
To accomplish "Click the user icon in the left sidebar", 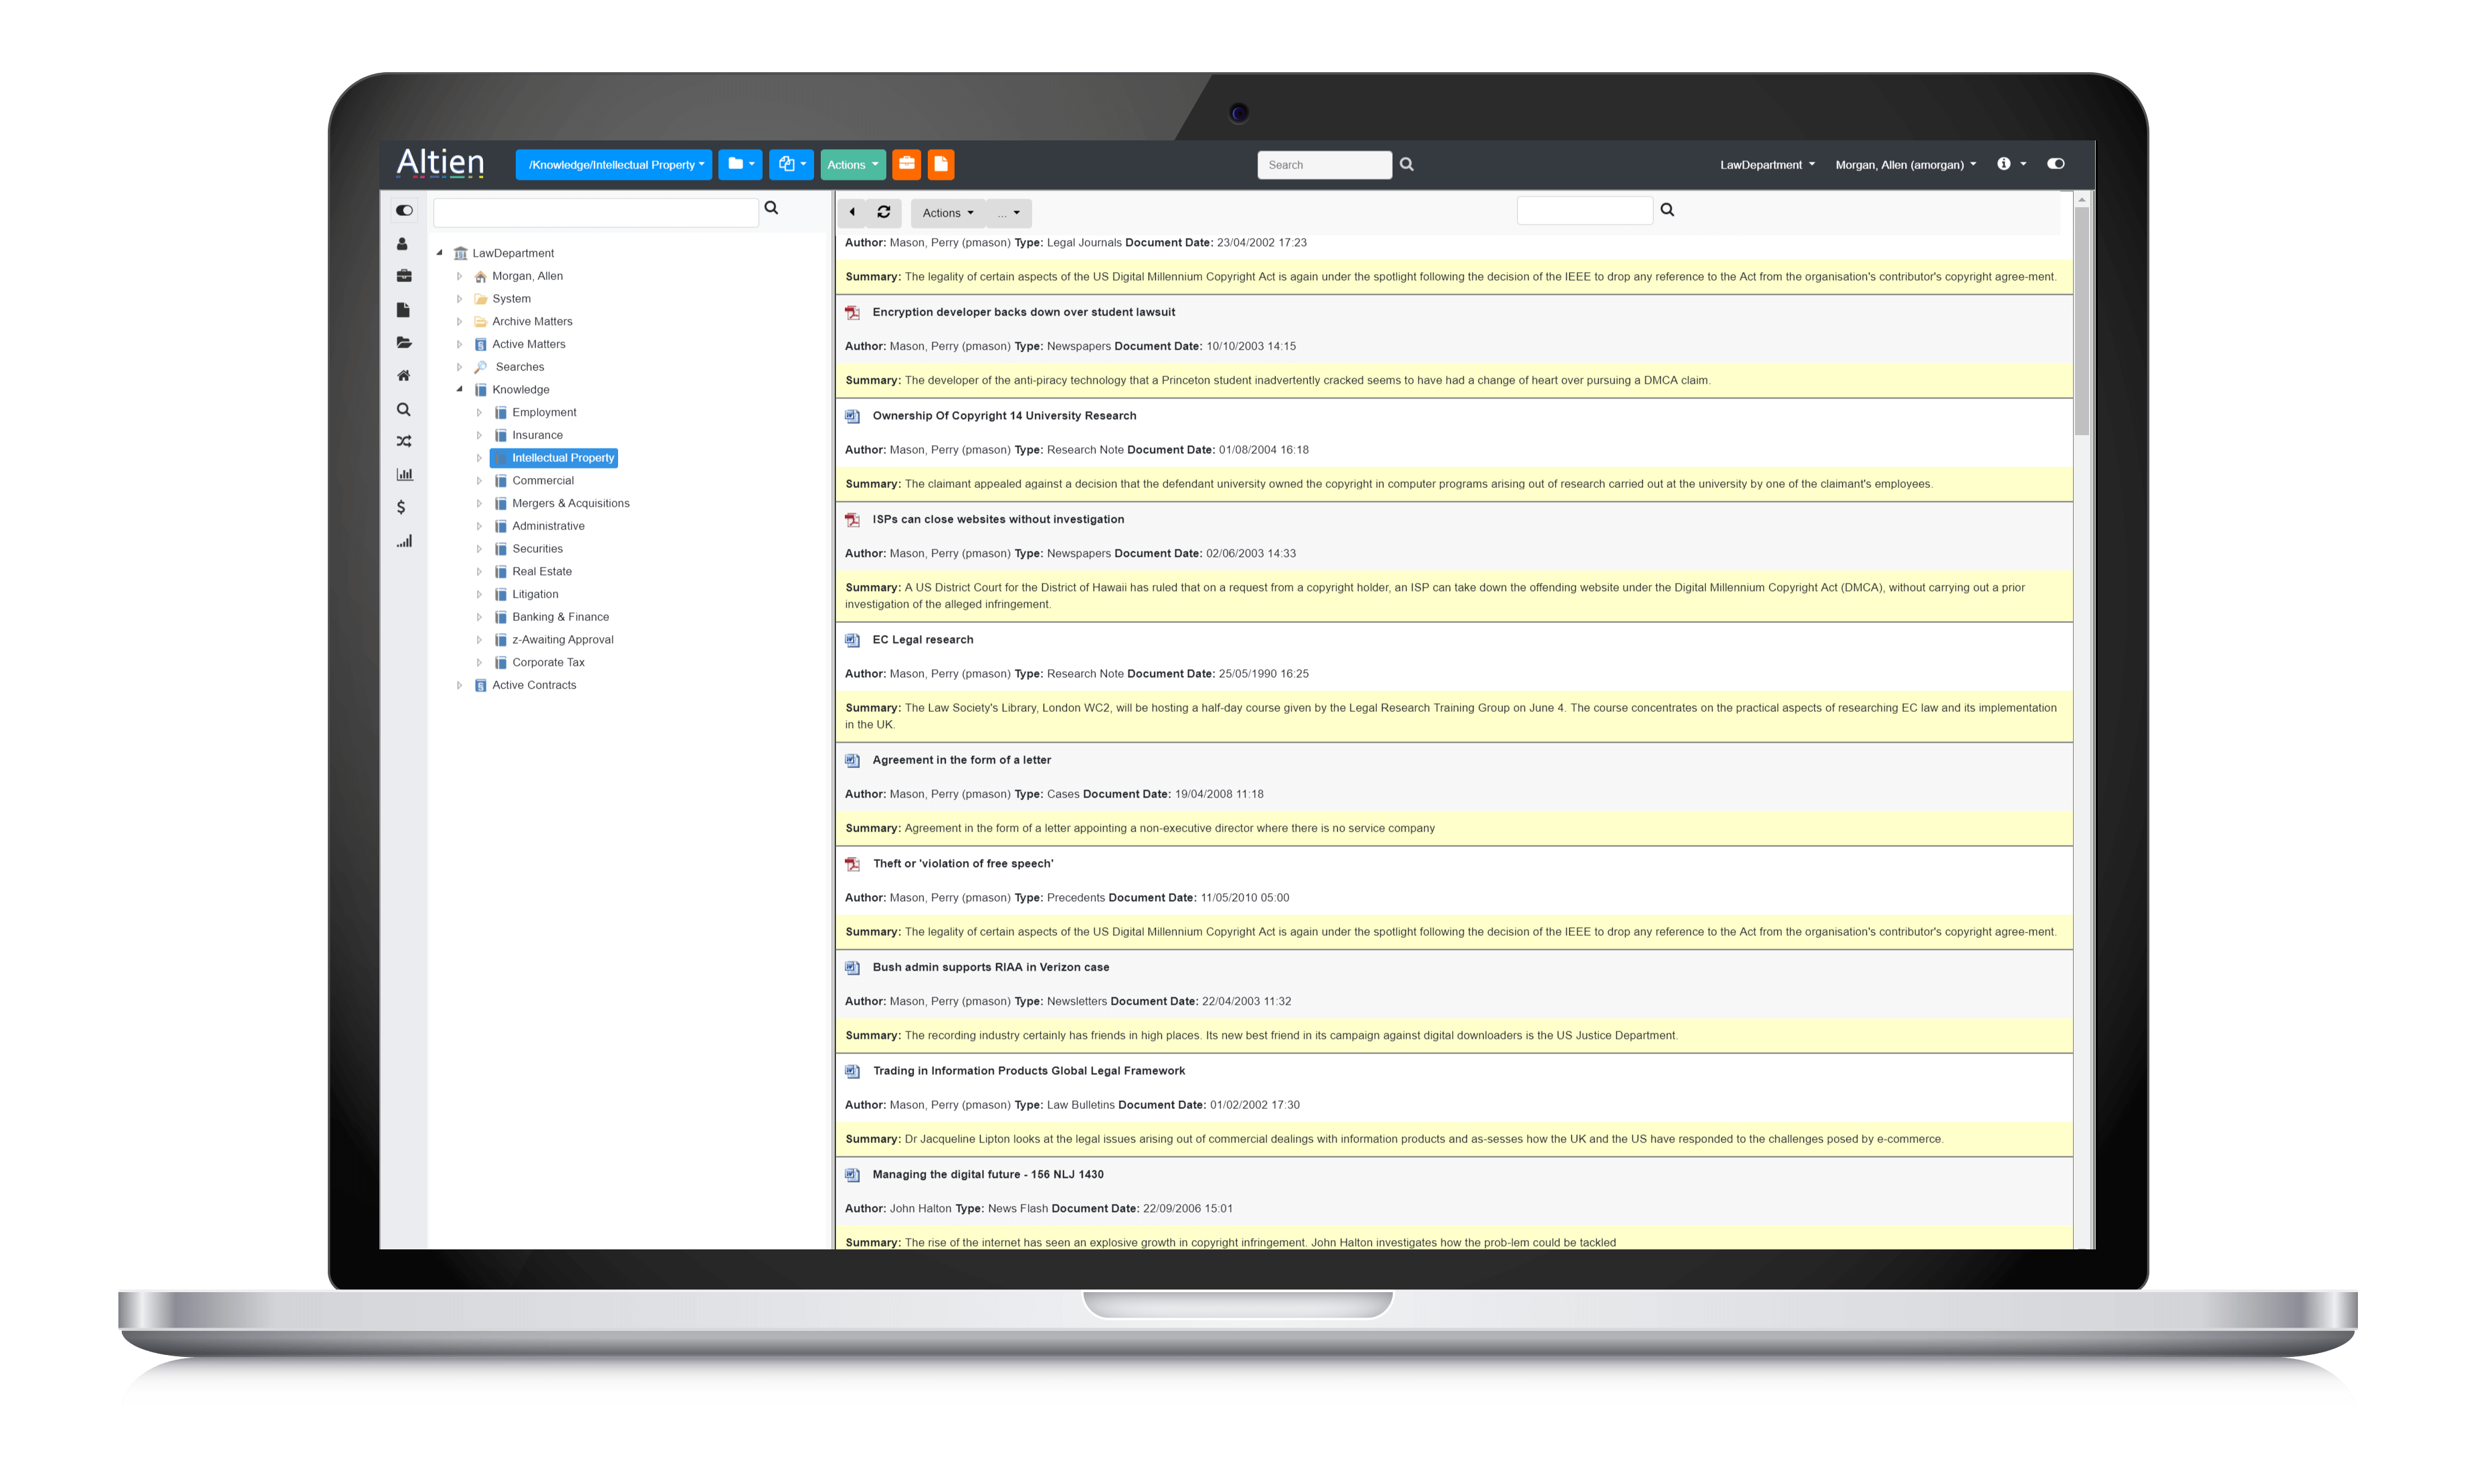I will coord(402,243).
